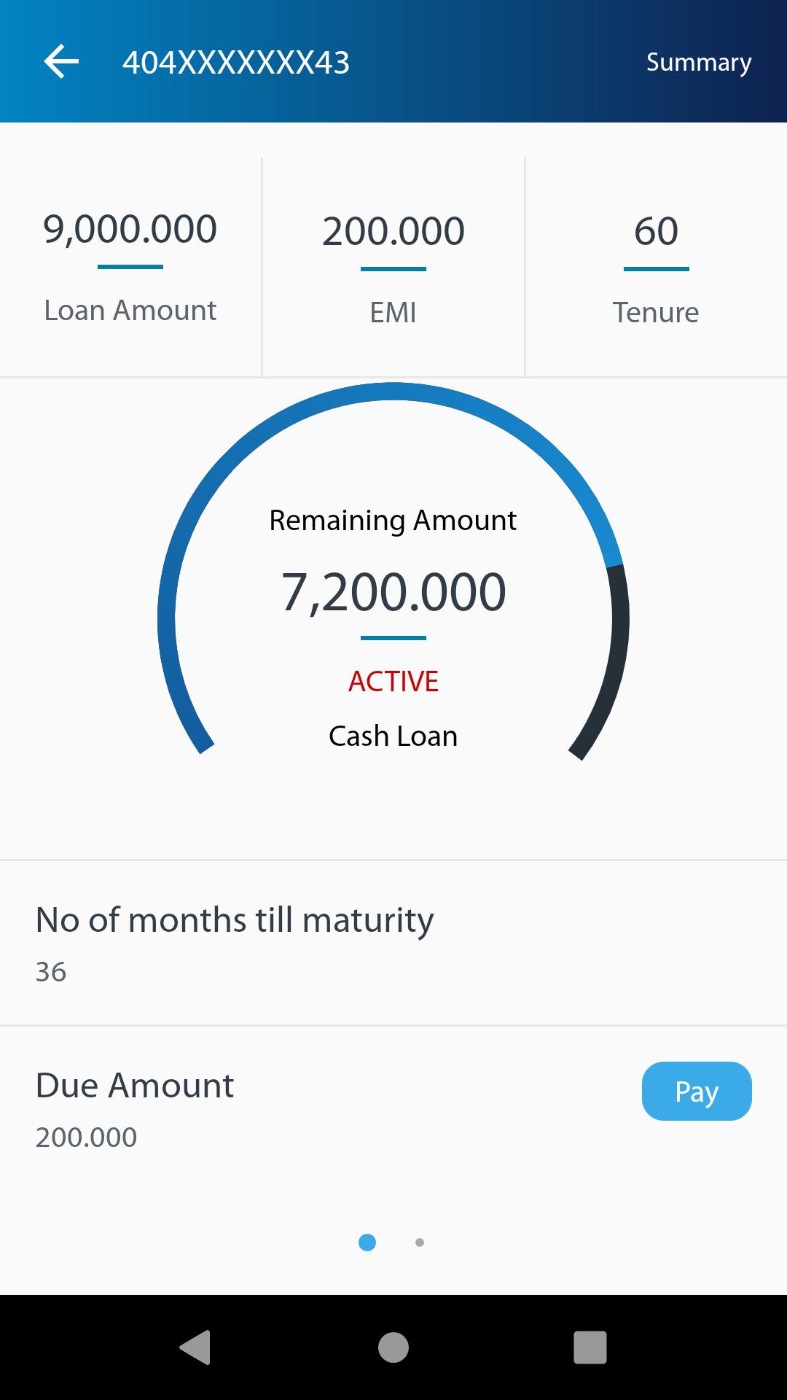
Task: Tap the 9,000.000 loan amount value
Action: click(130, 229)
